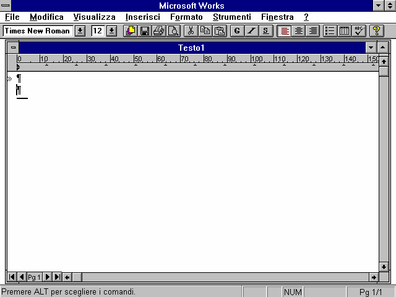Screen dimensions: 396x297
Task: Open the File menu
Action: pos(12,17)
